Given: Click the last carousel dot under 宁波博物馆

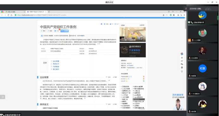Looking at the screenshot, I should pos(135,56).
